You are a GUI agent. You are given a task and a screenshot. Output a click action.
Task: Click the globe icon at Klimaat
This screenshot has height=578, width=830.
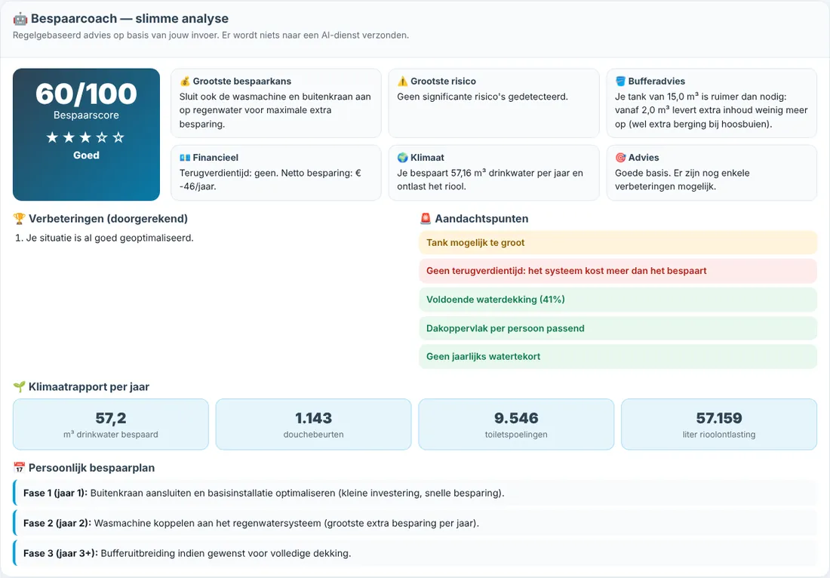[402, 157]
